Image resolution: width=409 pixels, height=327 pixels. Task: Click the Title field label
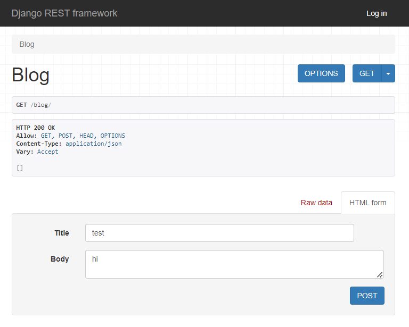(62, 233)
